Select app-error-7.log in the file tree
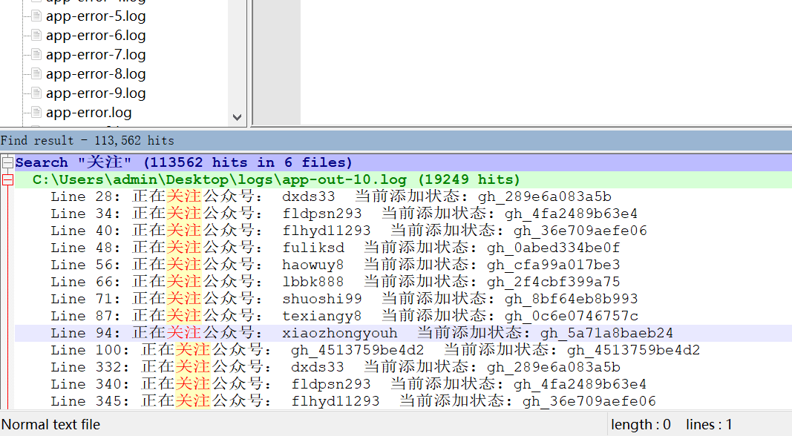792x436 pixels. tap(95, 54)
